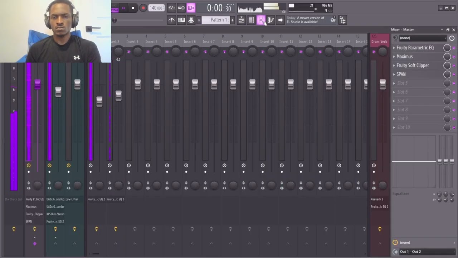Image resolution: width=458 pixels, height=258 pixels.
Task: Adjust the Maximus slot mix knob
Action: tap(447, 57)
